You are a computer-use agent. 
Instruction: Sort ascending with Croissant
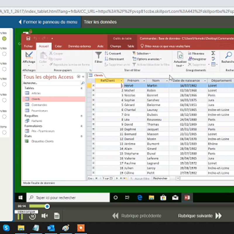(113, 53)
